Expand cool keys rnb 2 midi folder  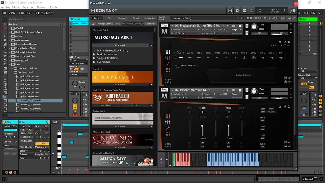pos(12,69)
